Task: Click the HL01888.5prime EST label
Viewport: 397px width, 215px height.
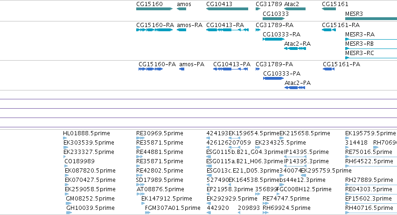Action: (86, 133)
